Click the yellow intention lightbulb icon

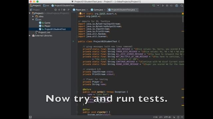81,14
